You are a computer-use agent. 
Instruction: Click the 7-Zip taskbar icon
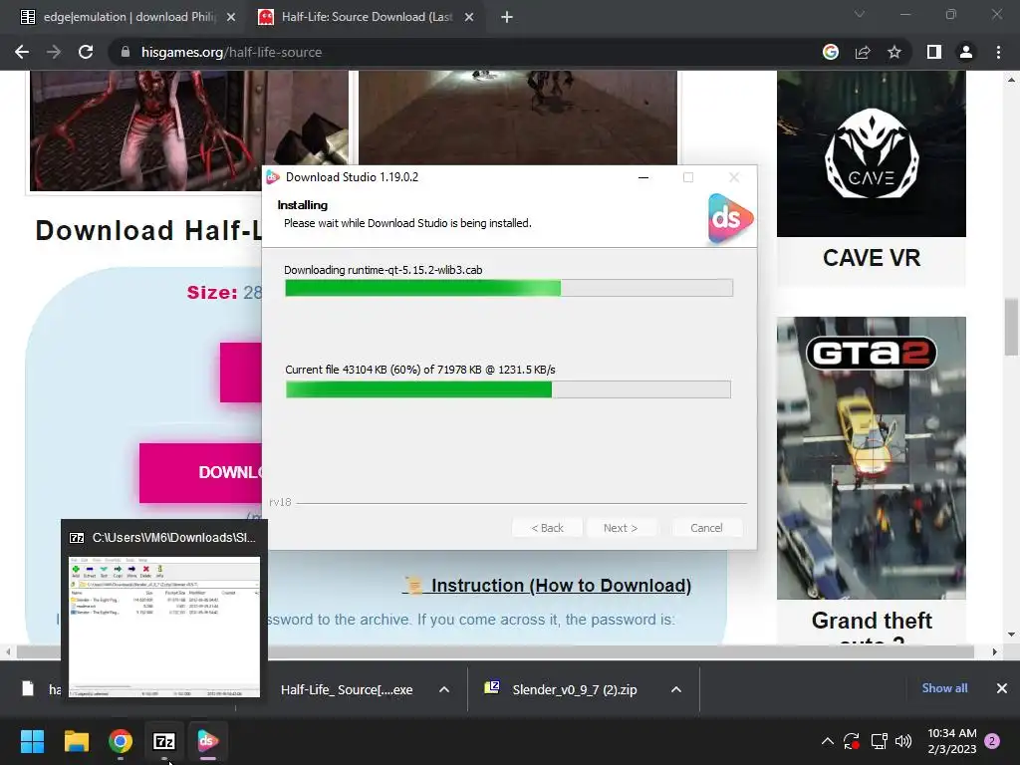coord(164,741)
